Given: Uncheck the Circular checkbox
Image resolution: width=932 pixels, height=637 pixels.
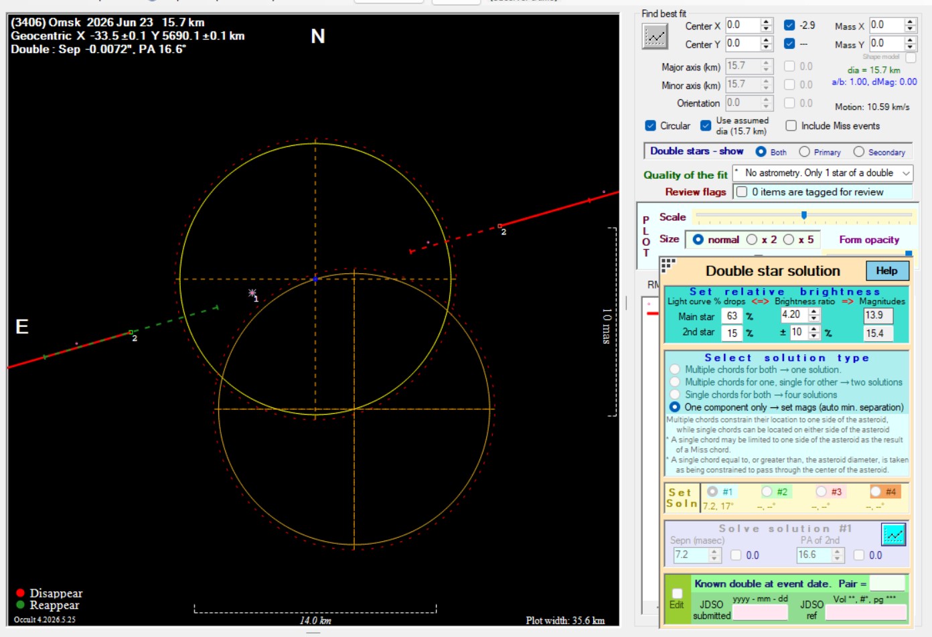Looking at the screenshot, I should (650, 126).
